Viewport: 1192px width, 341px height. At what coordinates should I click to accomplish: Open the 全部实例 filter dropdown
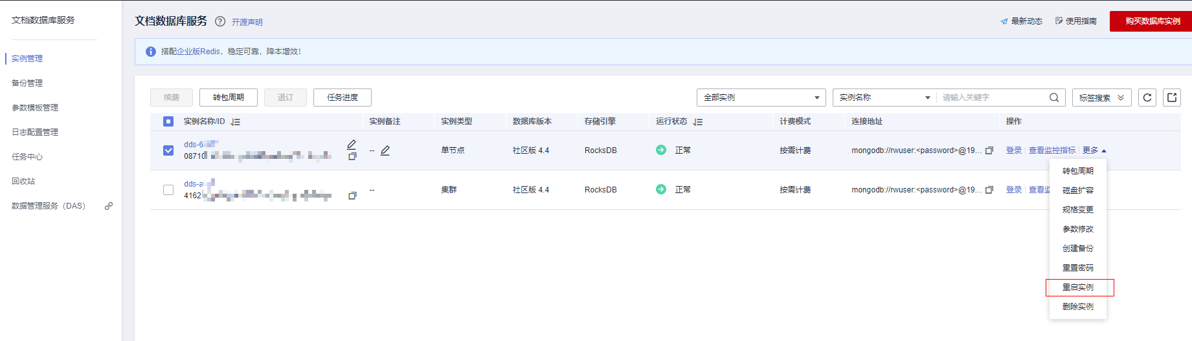pyautogui.click(x=761, y=98)
